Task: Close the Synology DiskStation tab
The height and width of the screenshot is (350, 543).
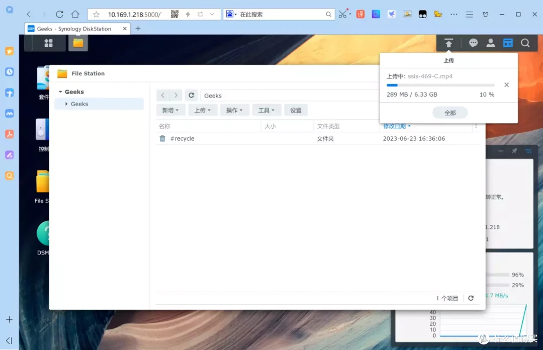Action: [x=125, y=29]
